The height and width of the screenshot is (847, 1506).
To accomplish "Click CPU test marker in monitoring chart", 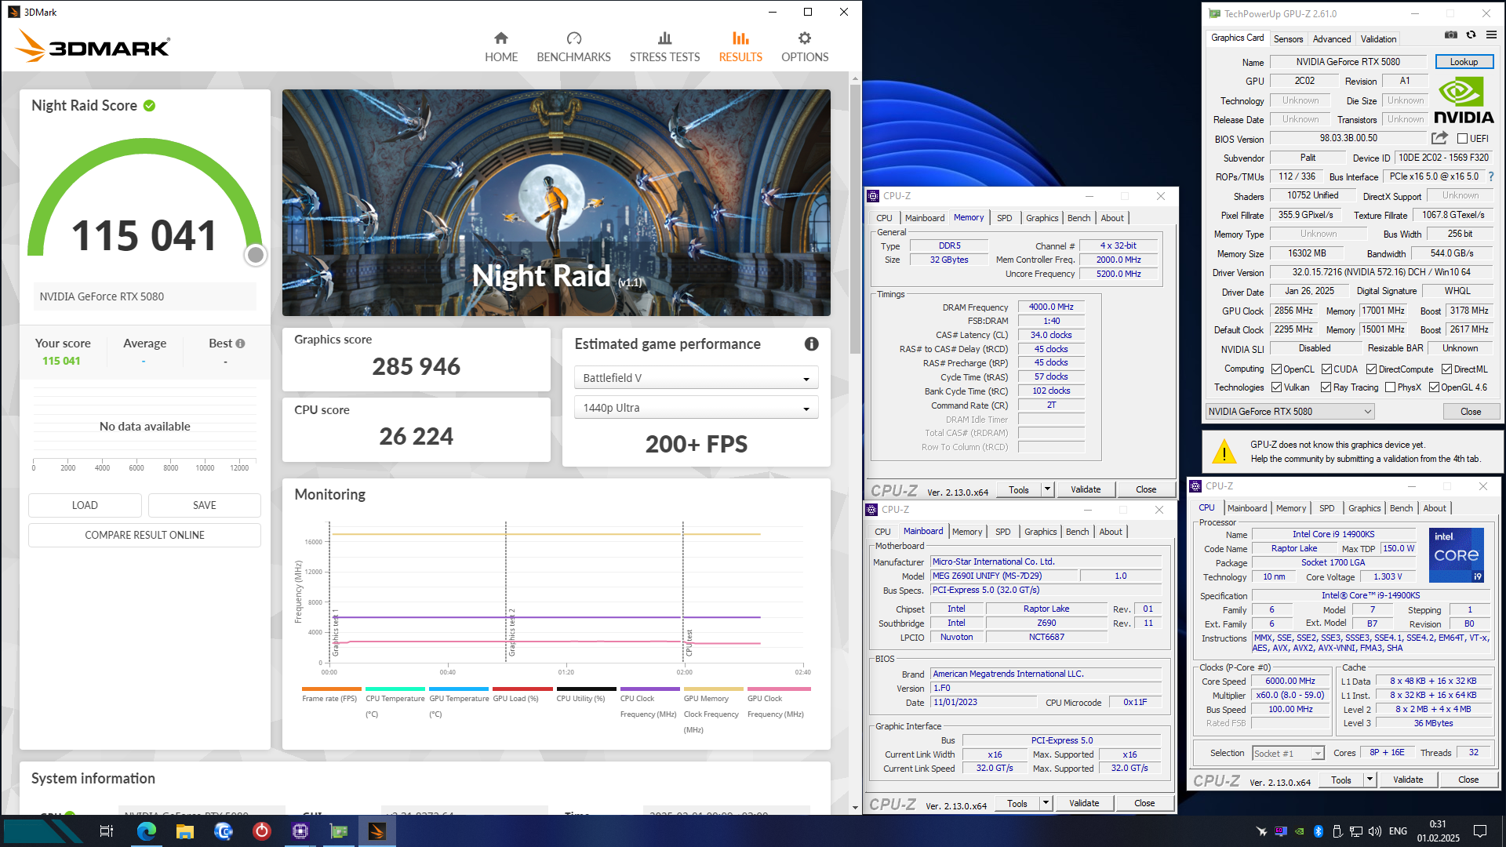I will pos(689,642).
